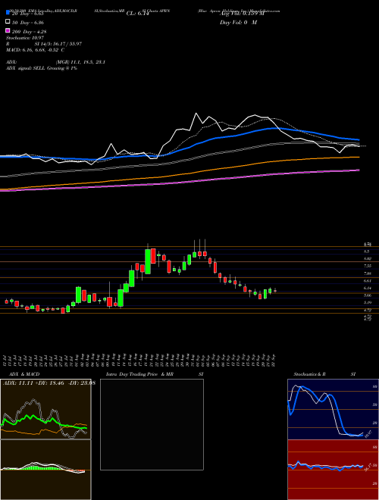Click the '(MGR) 11.1, 18.5, 23.1' ADX values
This screenshot has height=500, width=379.
coord(80,62)
